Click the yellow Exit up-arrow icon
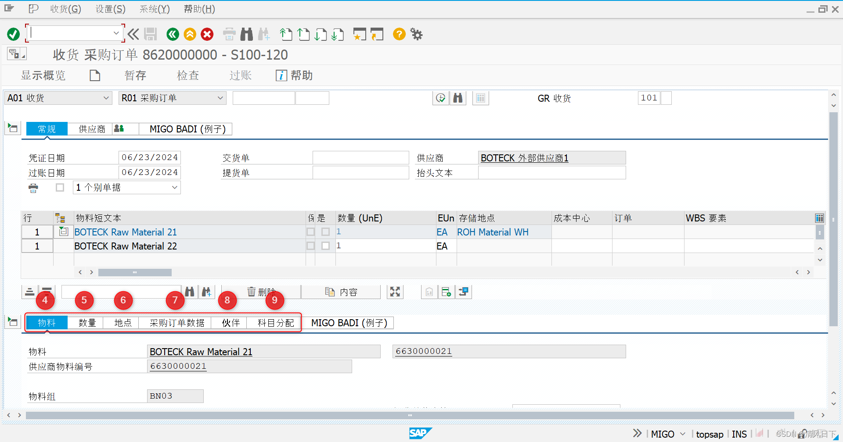This screenshot has width=843, height=442. click(190, 34)
